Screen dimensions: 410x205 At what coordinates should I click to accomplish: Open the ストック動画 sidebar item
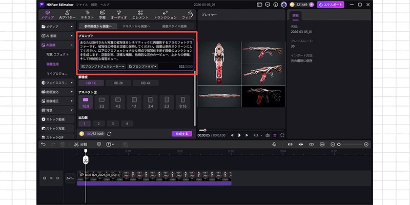[57, 119]
